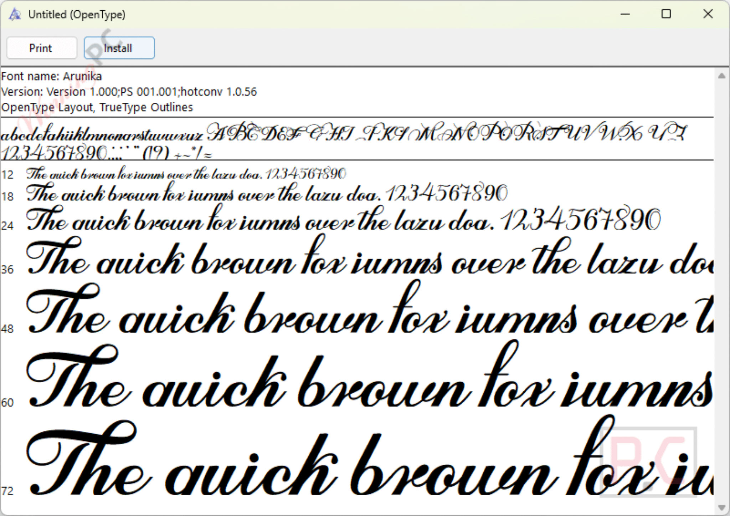Click the size label 72
Image resolution: width=730 pixels, height=516 pixels.
pyautogui.click(x=7, y=491)
